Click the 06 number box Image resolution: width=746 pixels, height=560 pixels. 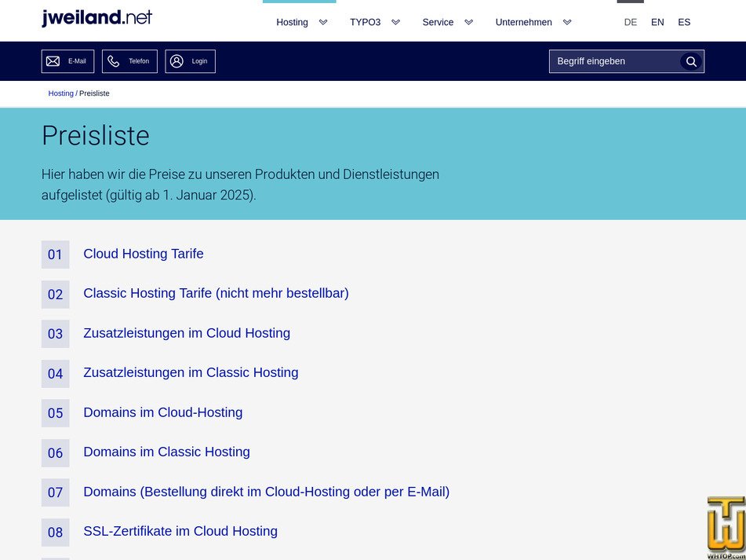(55, 453)
